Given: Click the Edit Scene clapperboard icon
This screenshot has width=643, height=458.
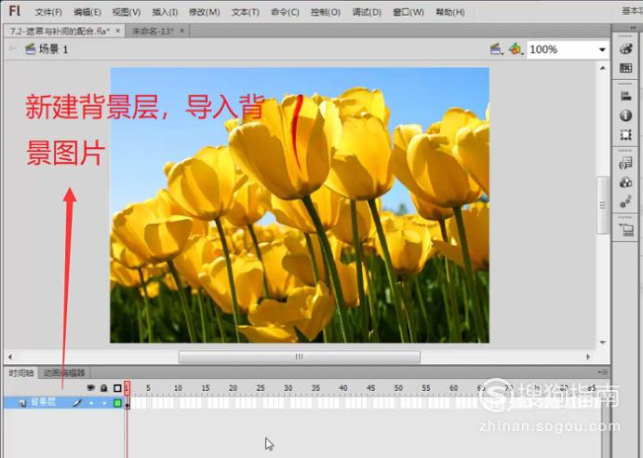Looking at the screenshot, I should 496,49.
